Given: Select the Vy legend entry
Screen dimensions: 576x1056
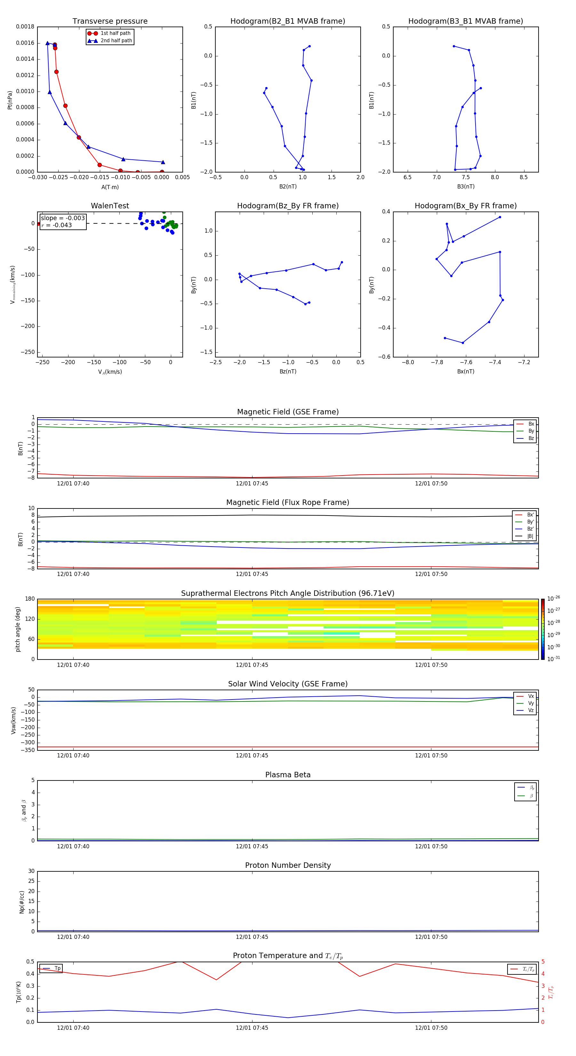Looking at the screenshot, I should [525, 703].
